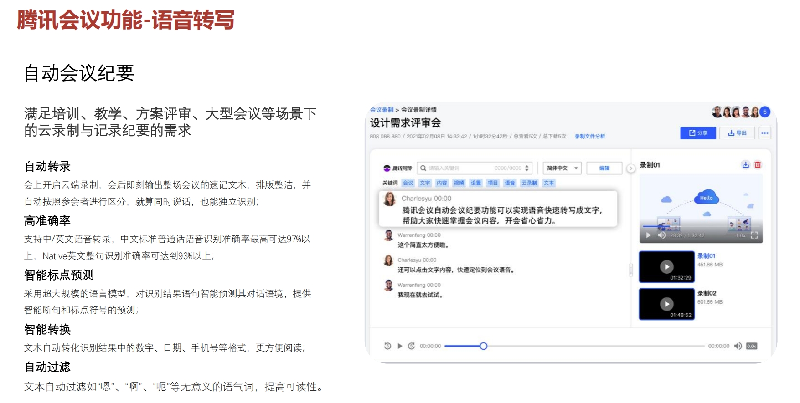Click the panel divider resize handle

tap(631, 270)
